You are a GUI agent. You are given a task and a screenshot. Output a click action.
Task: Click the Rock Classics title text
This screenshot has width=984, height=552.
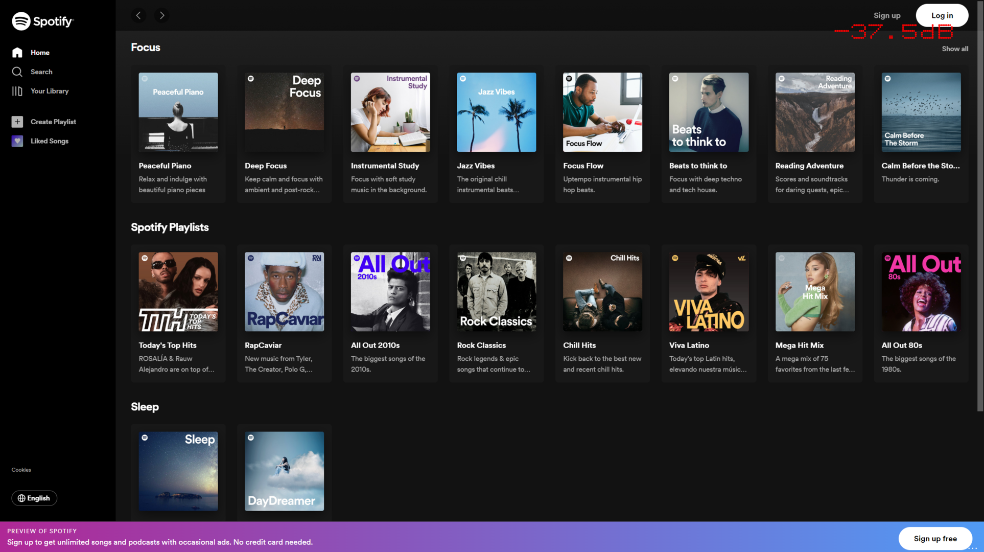tap(481, 346)
